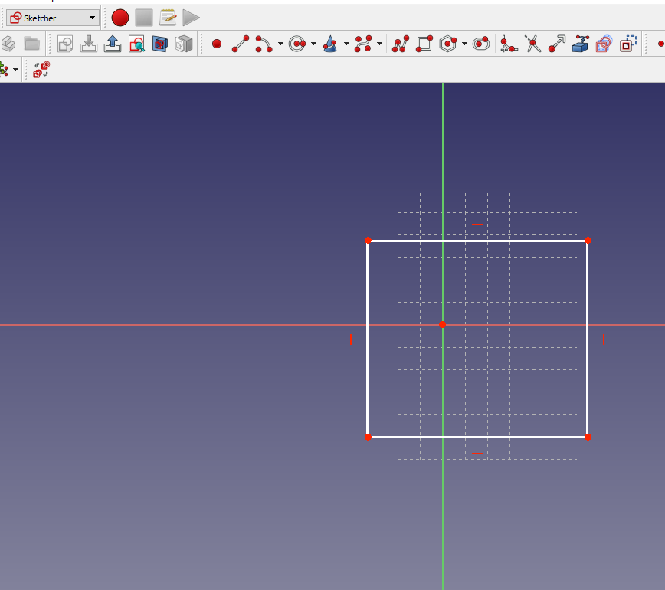Open the macros dialog notepad icon

168,18
